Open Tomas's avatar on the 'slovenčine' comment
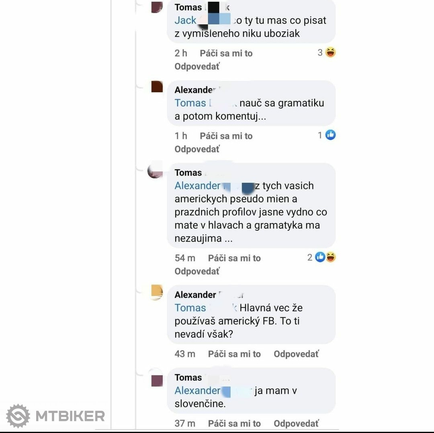 pos(157,381)
